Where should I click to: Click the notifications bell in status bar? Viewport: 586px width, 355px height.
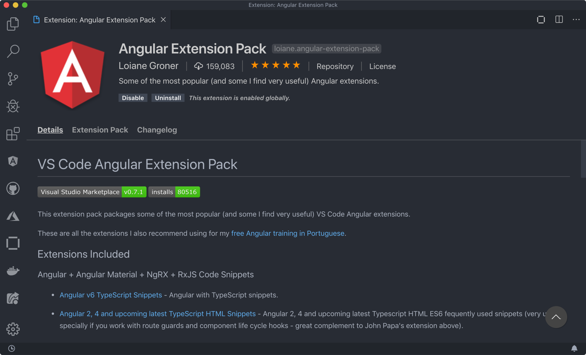pyautogui.click(x=574, y=348)
